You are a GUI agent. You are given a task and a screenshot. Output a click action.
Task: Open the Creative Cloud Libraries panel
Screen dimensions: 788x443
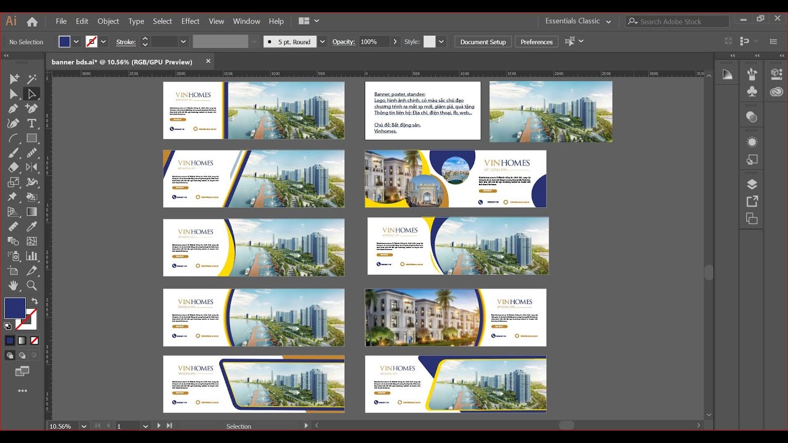coord(776,91)
